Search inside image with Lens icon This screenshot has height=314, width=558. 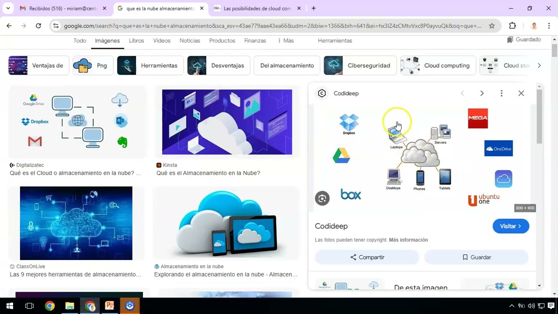click(322, 198)
